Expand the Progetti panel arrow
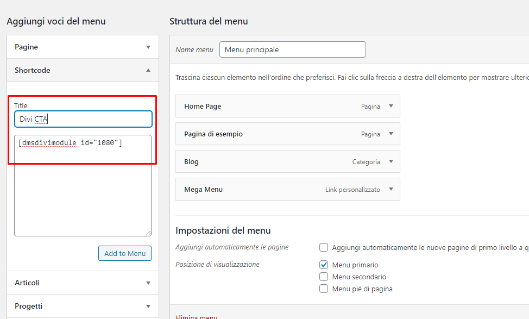The height and width of the screenshot is (319, 529). coord(148,306)
